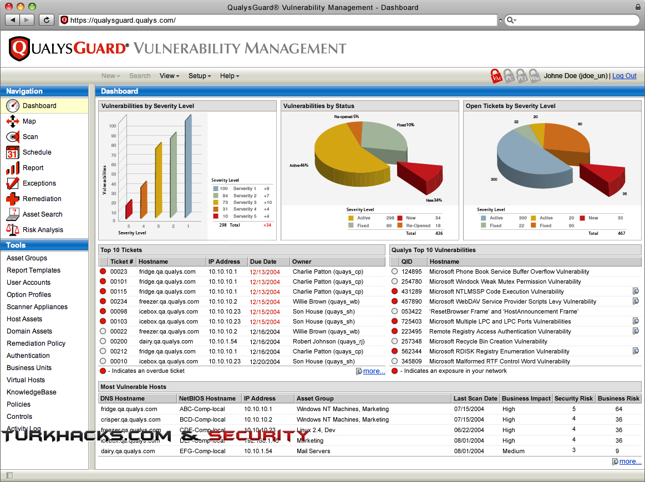645x482 pixels.
Task: Open Option Profiles in Tools
Action: point(29,295)
